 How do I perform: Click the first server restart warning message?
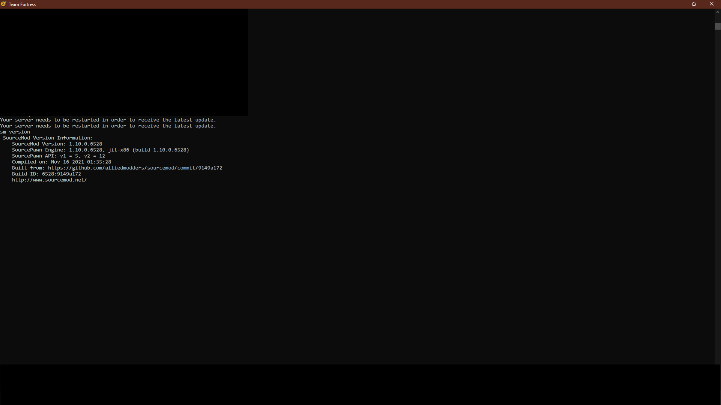click(108, 120)
